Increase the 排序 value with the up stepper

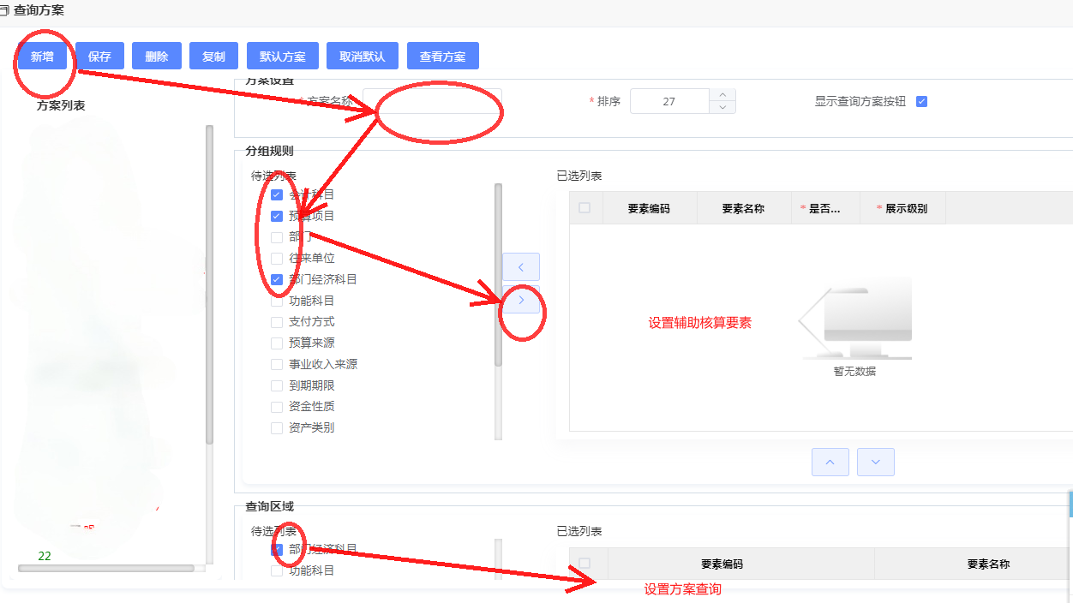point(722,95)
